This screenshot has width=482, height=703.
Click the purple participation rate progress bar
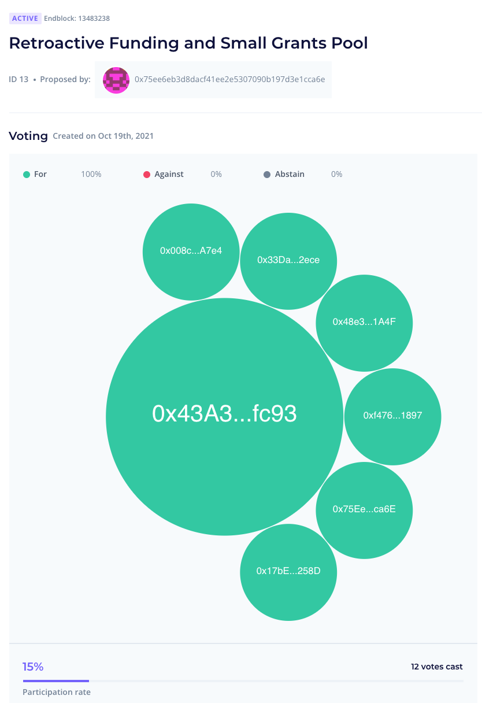pos(56,681)
